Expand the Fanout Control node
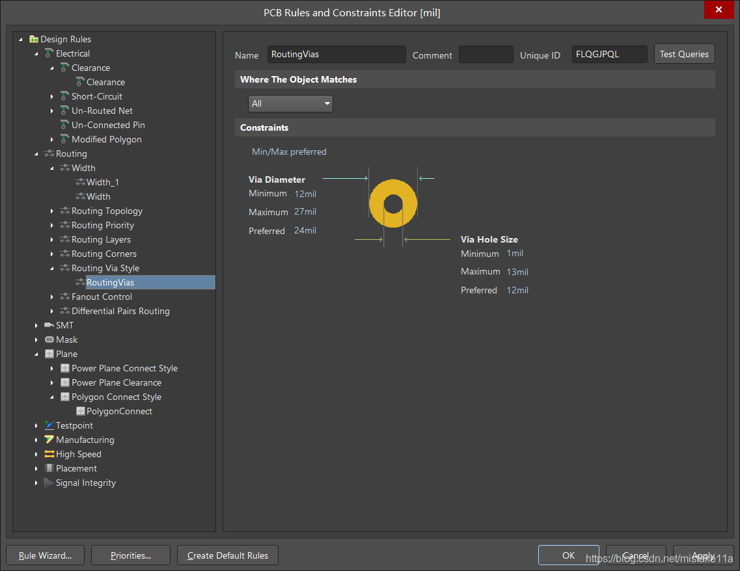This screenshot has height=571, width=740. pyautogui.click(x=53, y=297)
